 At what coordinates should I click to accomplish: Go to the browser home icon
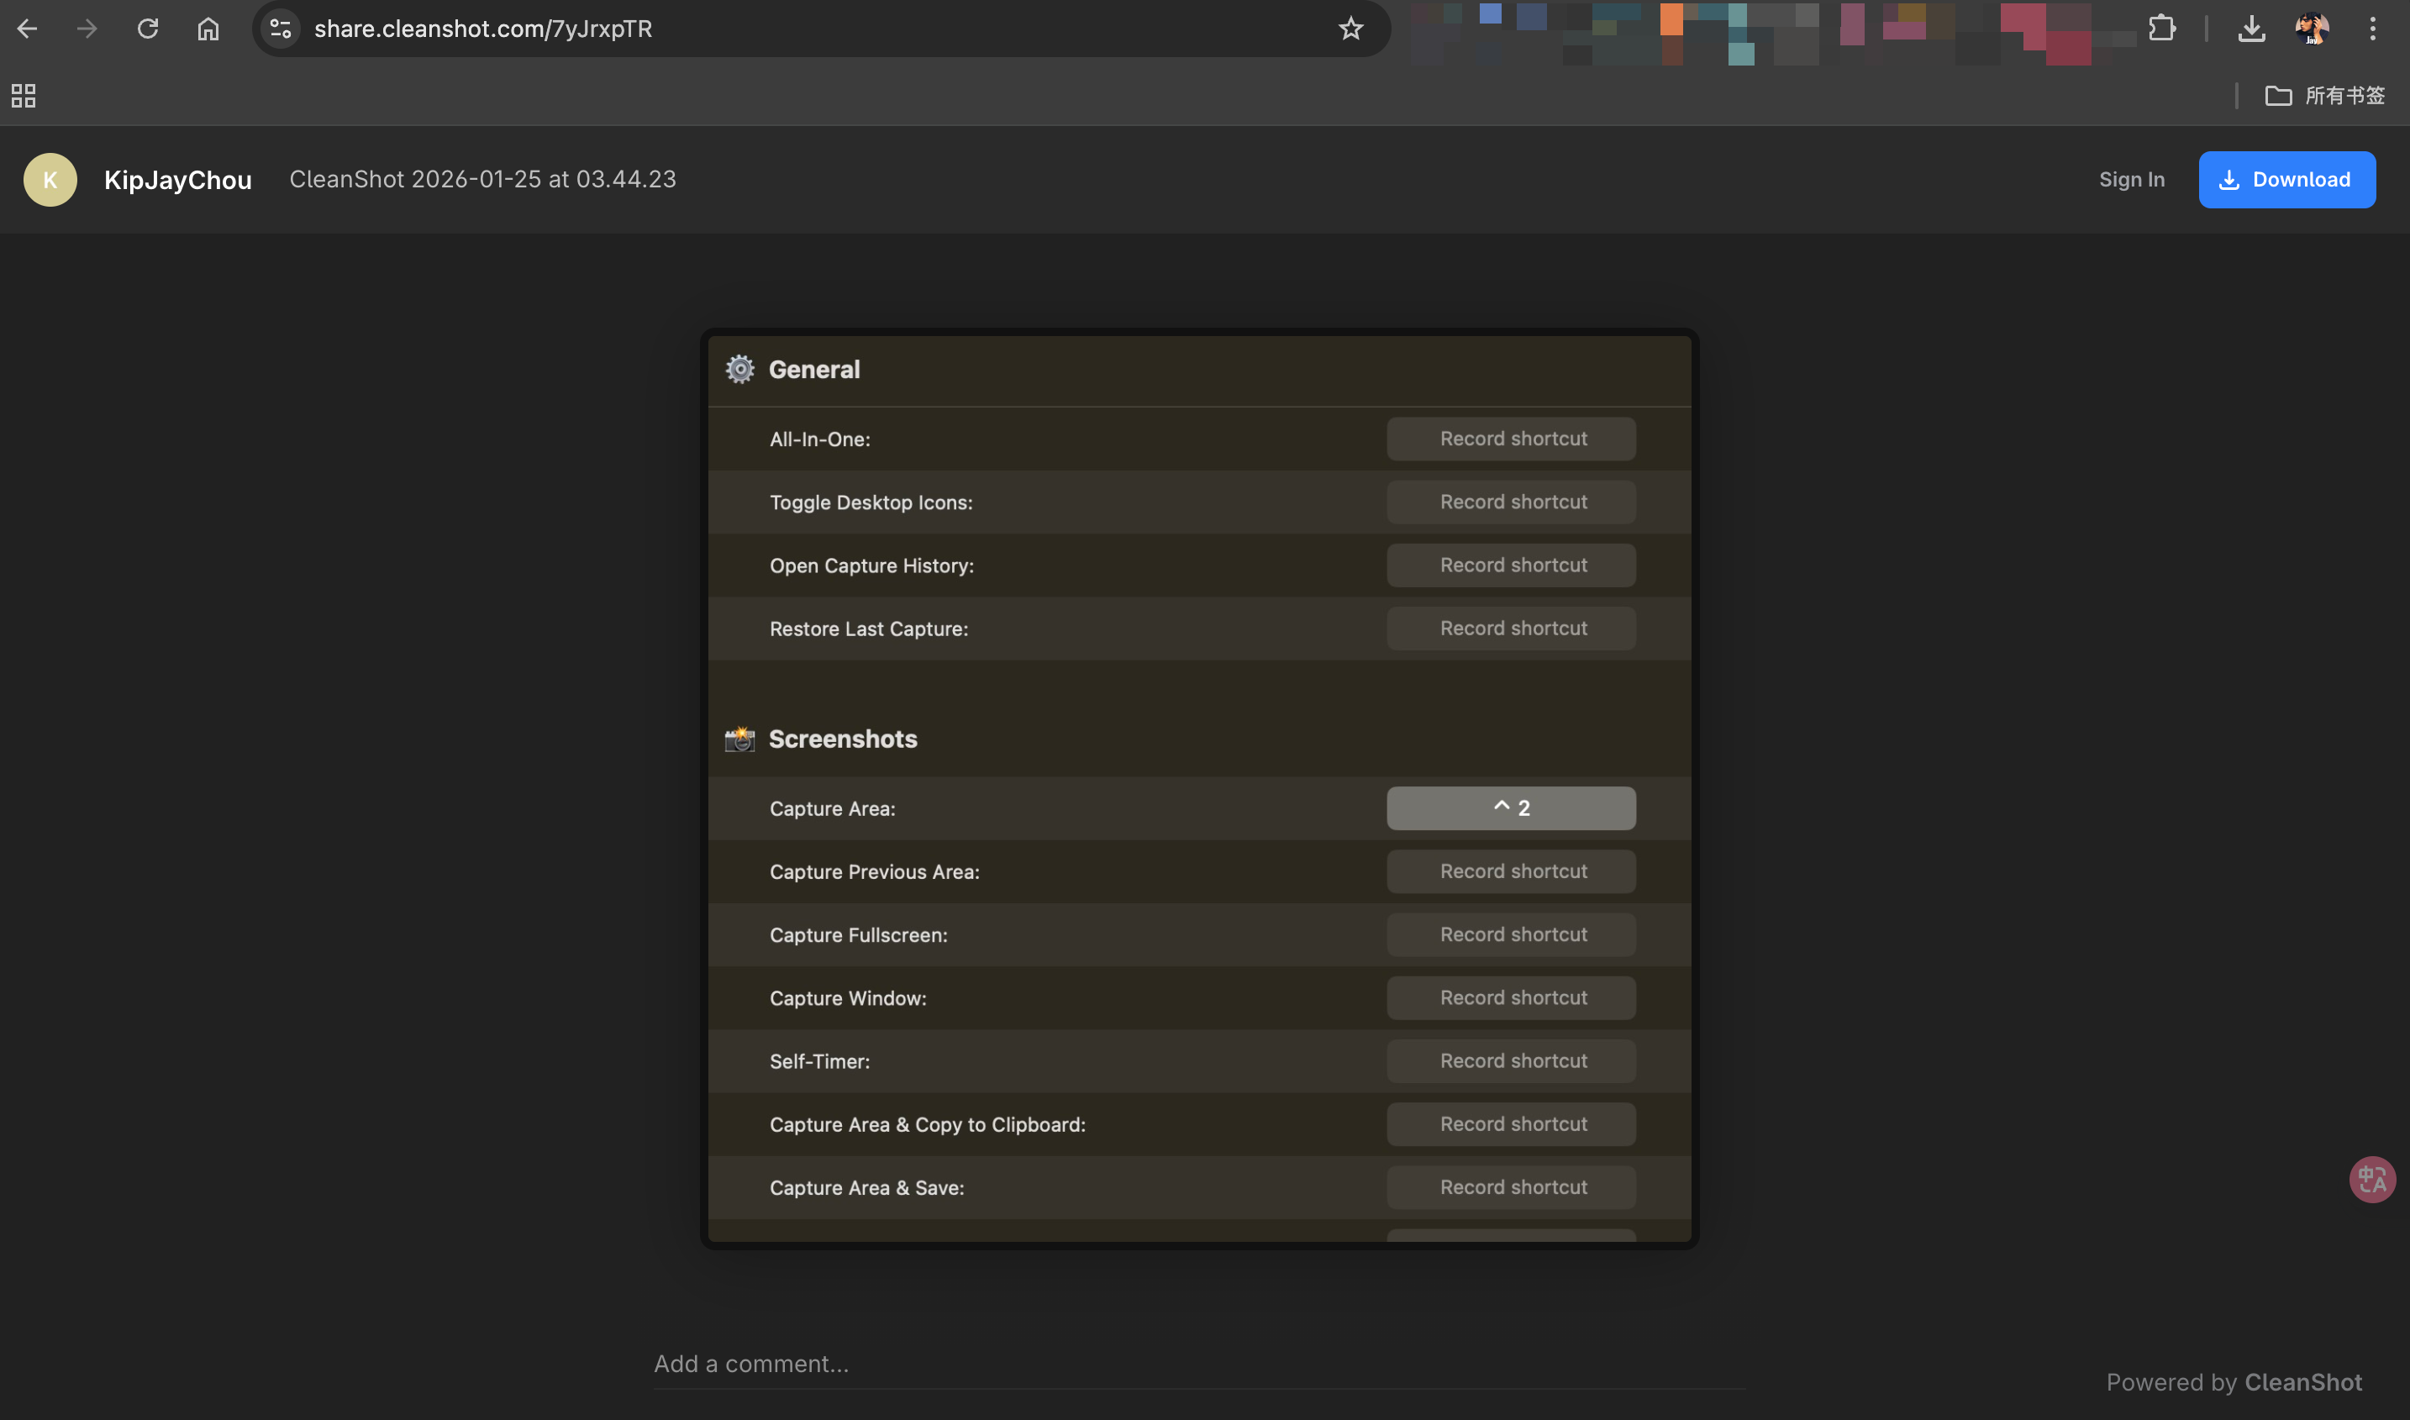point(208,29)
